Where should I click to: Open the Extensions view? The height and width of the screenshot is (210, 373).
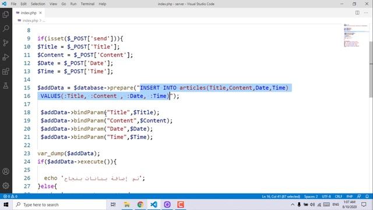(x=6, y=71)
